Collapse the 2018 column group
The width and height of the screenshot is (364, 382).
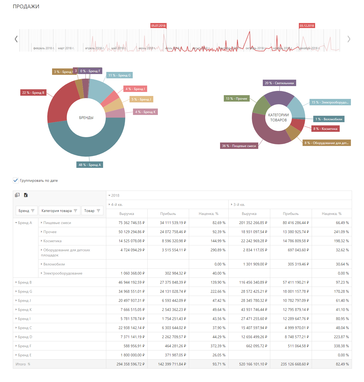[109, 195]
